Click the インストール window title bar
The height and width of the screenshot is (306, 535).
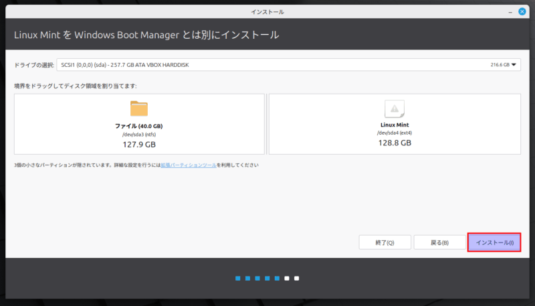click(x=267, y=12)
